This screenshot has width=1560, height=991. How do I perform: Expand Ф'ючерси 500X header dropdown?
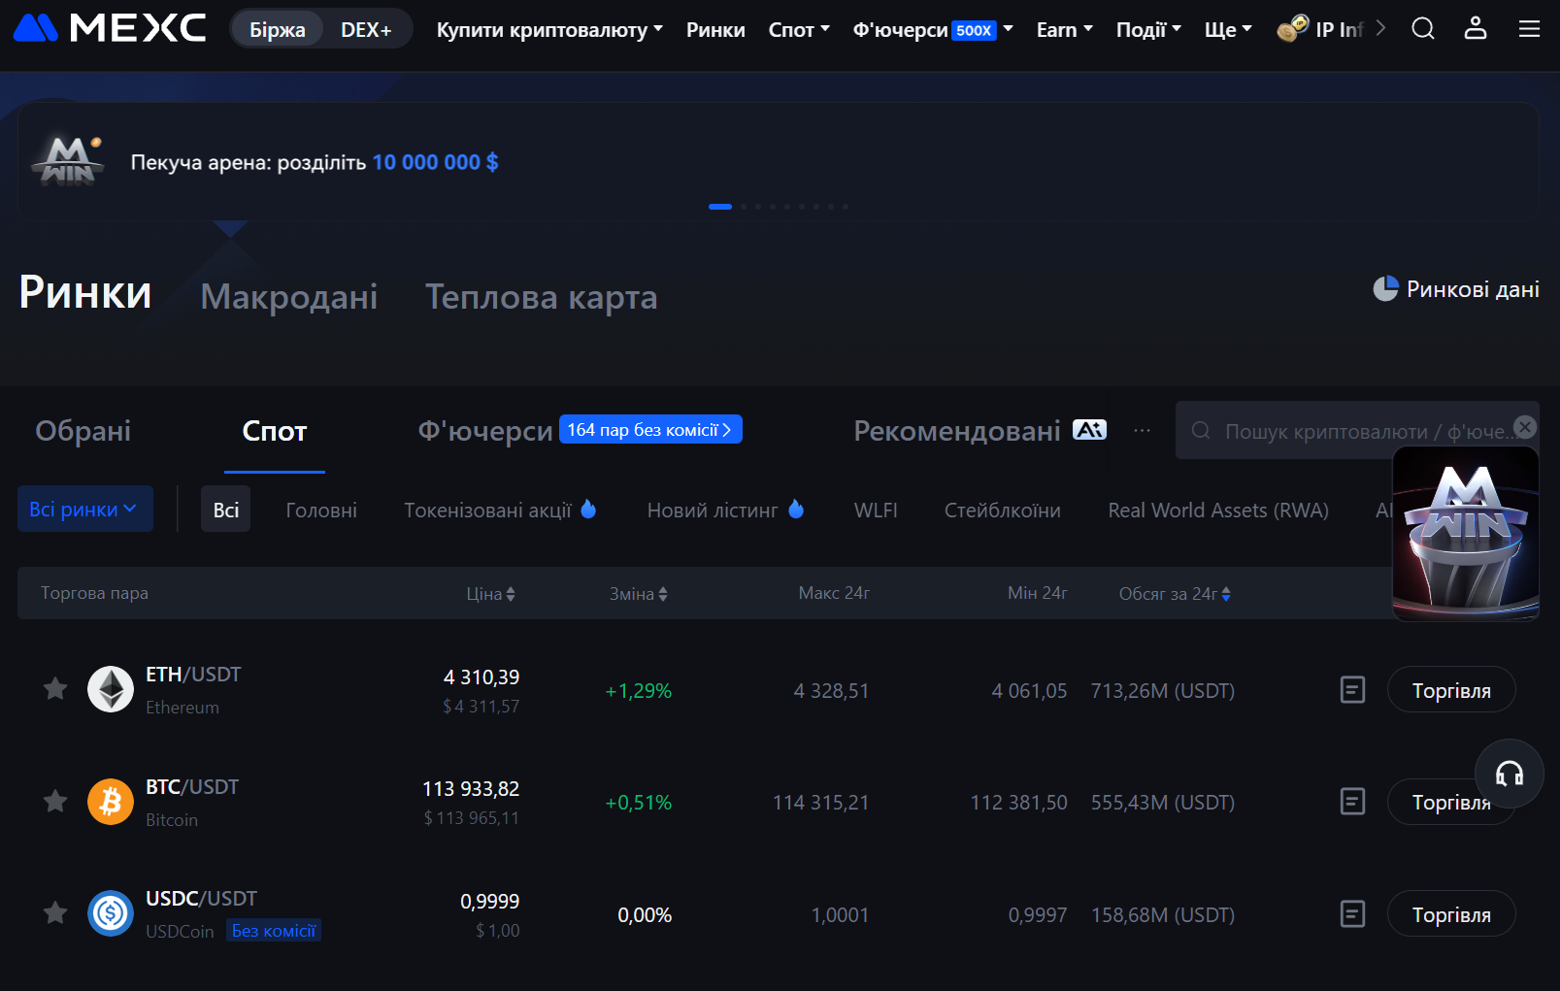[x=933, y=29]
